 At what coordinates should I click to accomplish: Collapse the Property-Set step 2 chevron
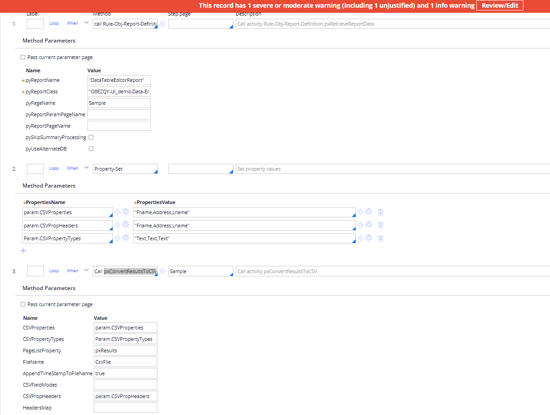tap(86, 168)
